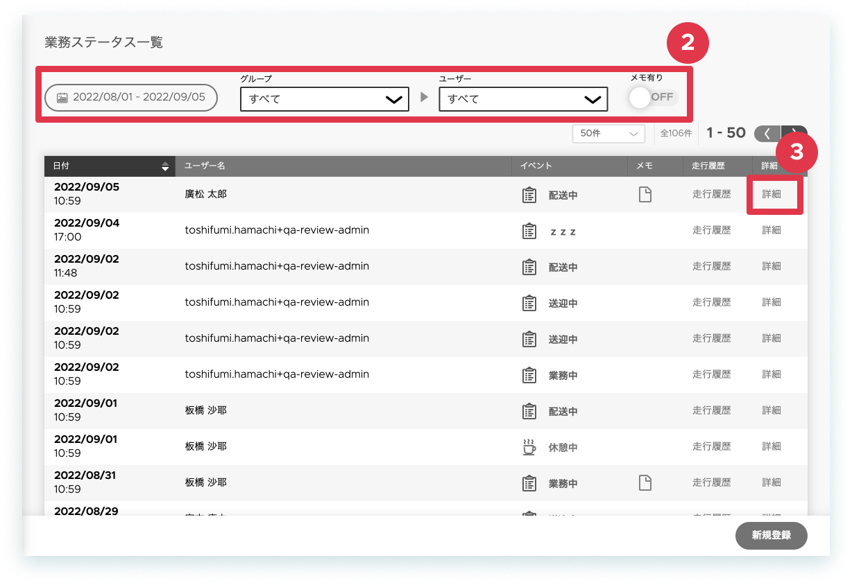Click the 1 - 50 range text
This screenshot has height=585, width=852.
[x=726, y=133]
